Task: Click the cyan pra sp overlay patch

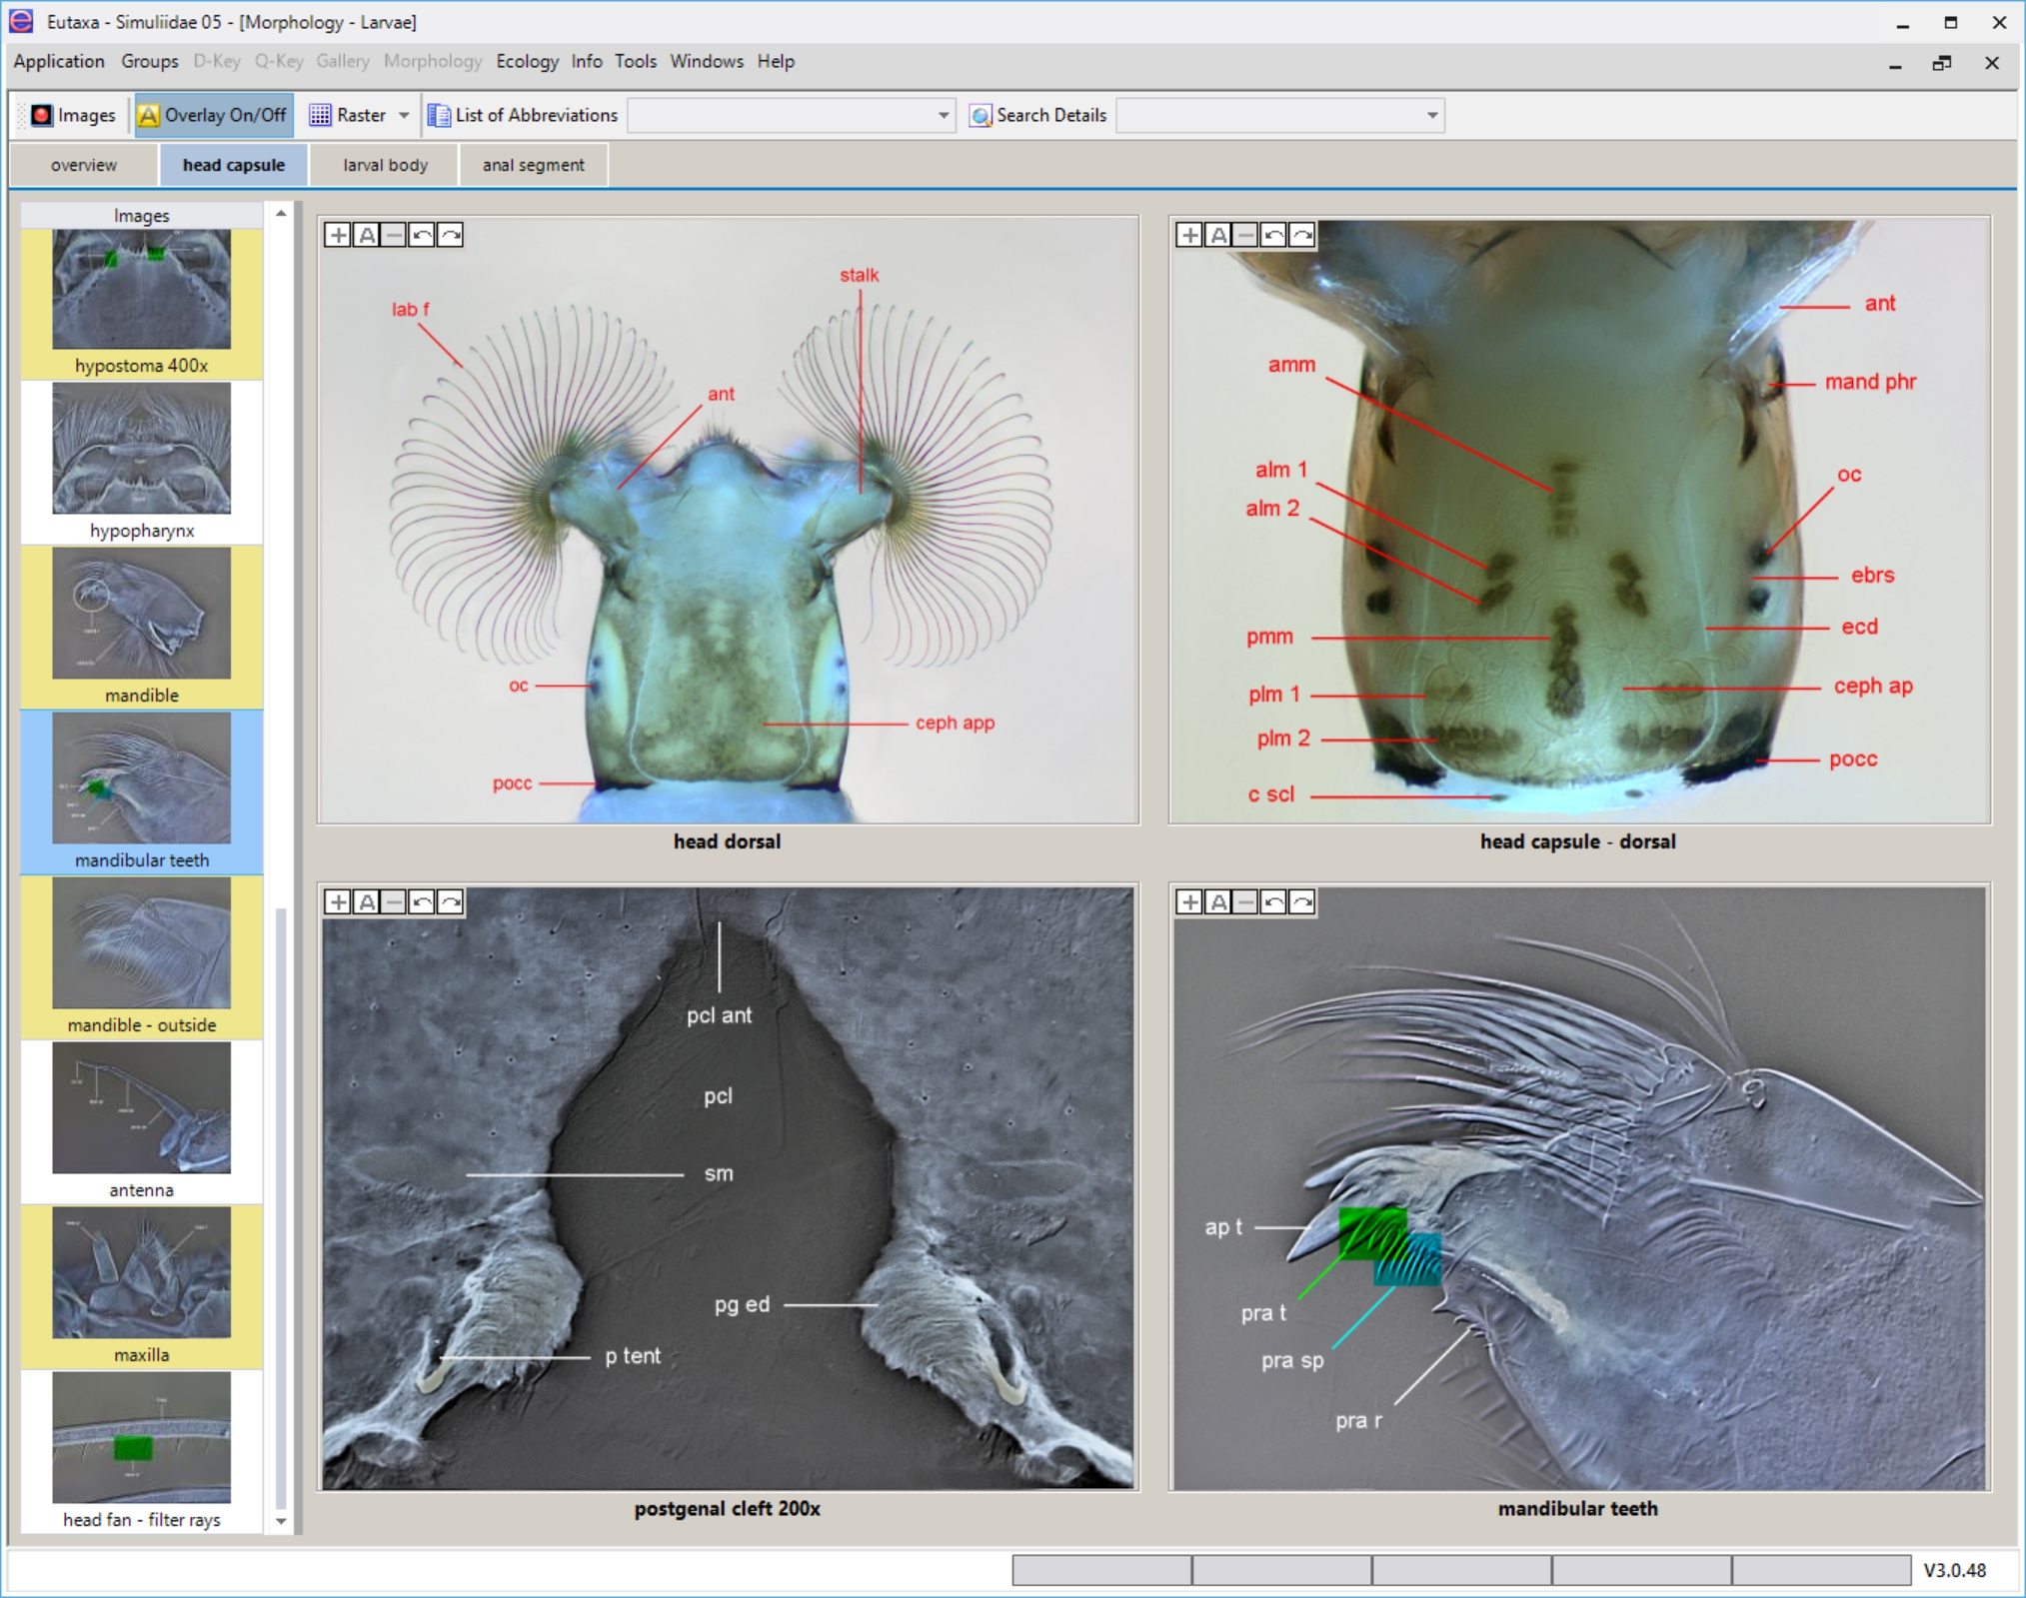Action: 1409,1260
